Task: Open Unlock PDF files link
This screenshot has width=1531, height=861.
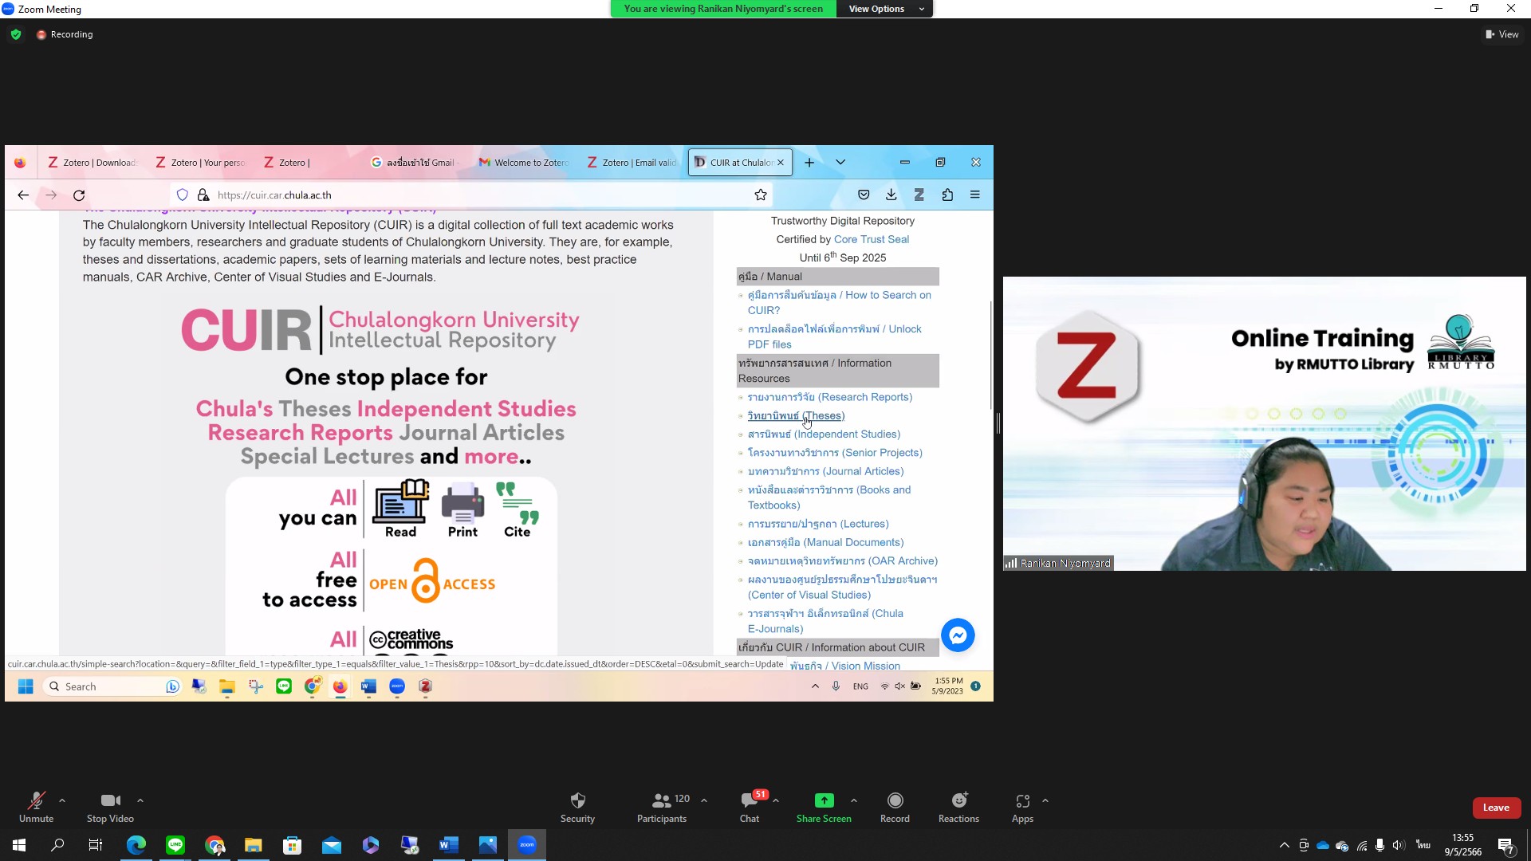Action: (834, 336)
